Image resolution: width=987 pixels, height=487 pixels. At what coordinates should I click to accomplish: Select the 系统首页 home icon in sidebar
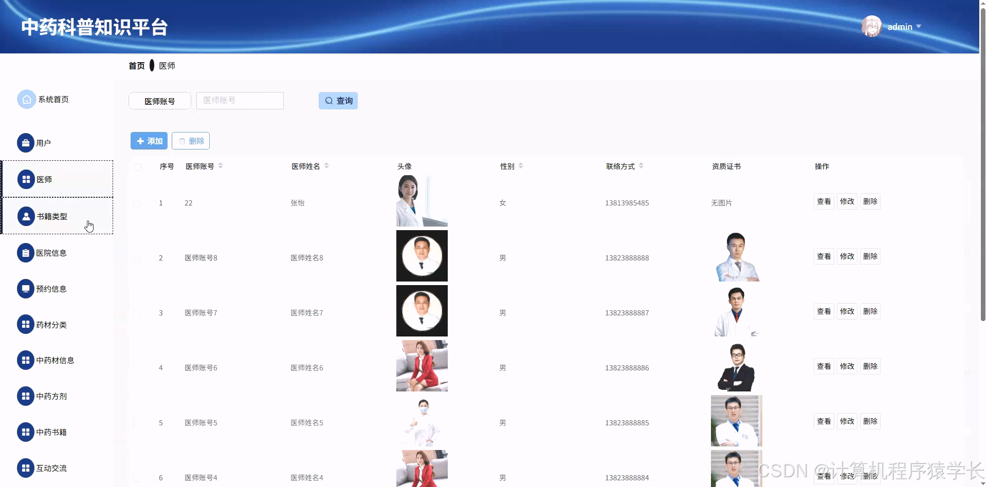pyautogui.click(x=26, y=99)
